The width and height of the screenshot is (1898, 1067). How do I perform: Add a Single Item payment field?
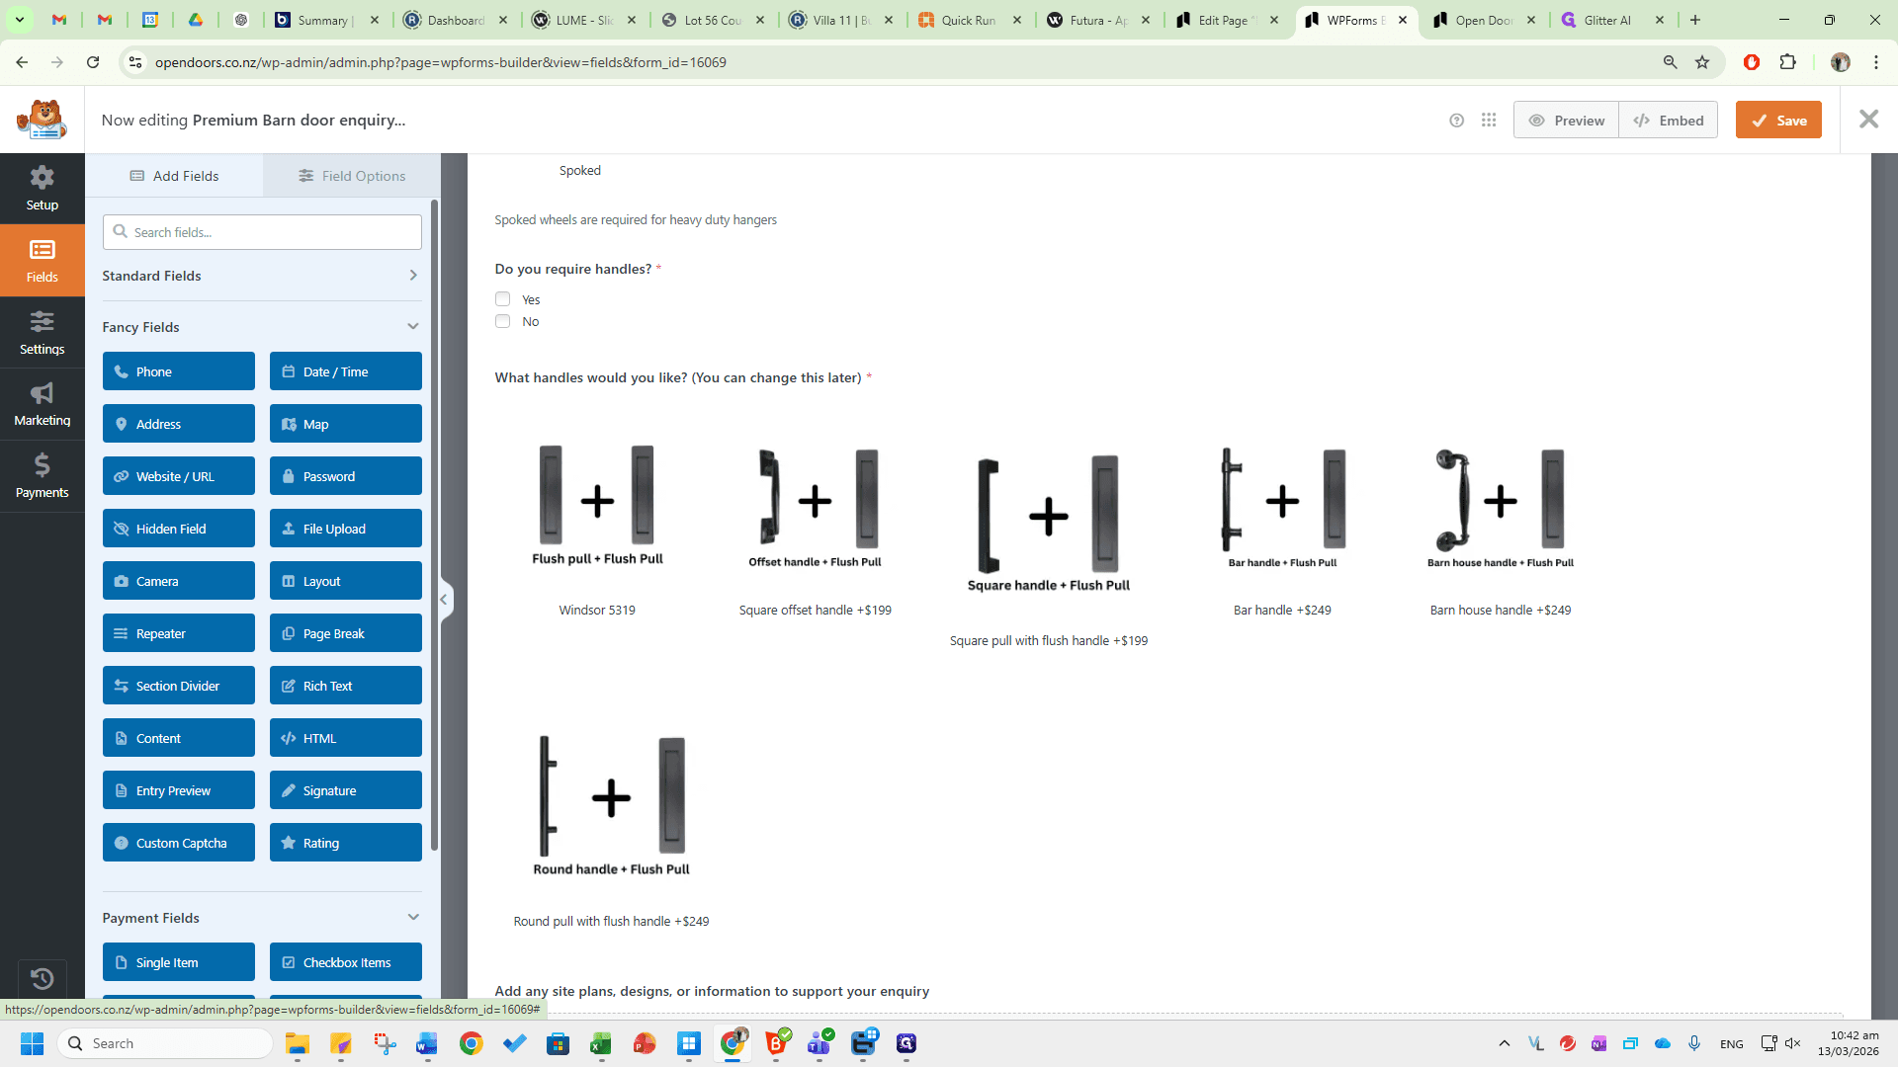click(x=179, y=962)
